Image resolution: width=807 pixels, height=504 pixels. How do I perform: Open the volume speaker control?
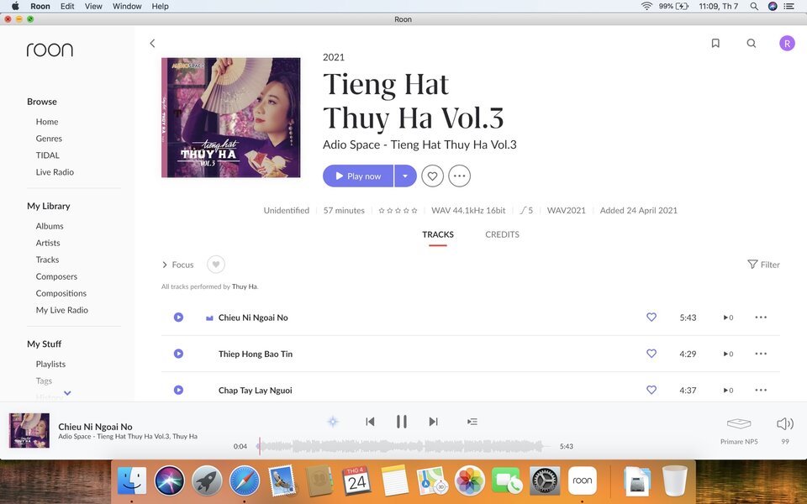785,423
